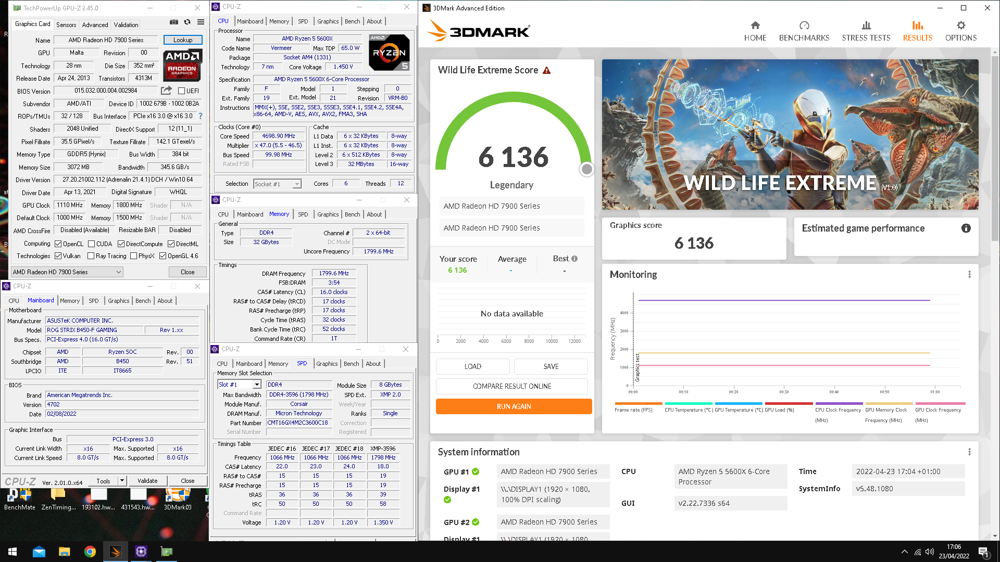Toggle the OpenCL checkbox

coord(58,244)
